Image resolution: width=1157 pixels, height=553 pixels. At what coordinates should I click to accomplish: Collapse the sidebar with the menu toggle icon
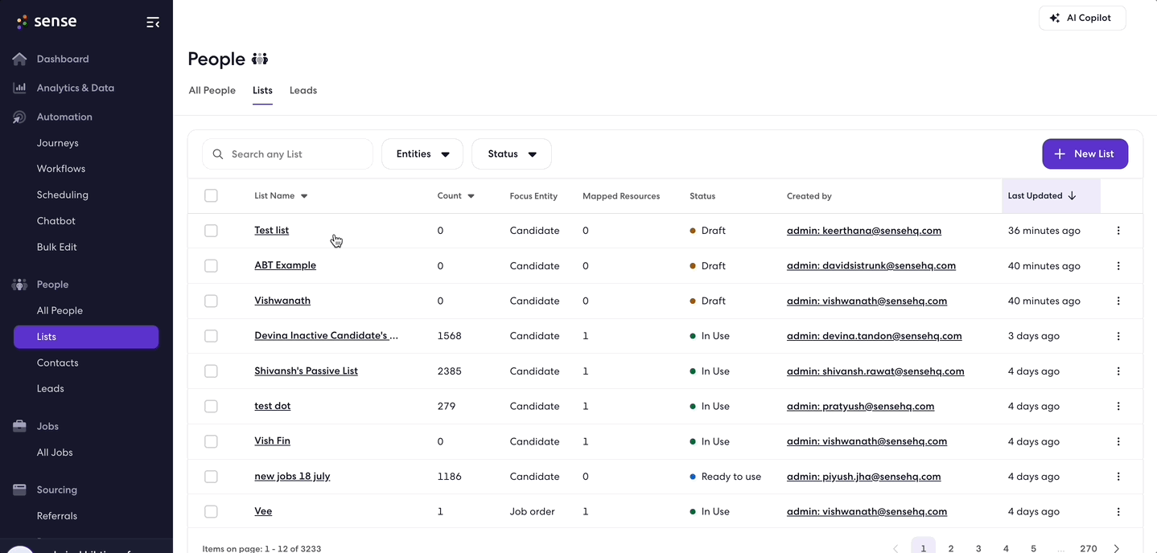pos(152,23)
